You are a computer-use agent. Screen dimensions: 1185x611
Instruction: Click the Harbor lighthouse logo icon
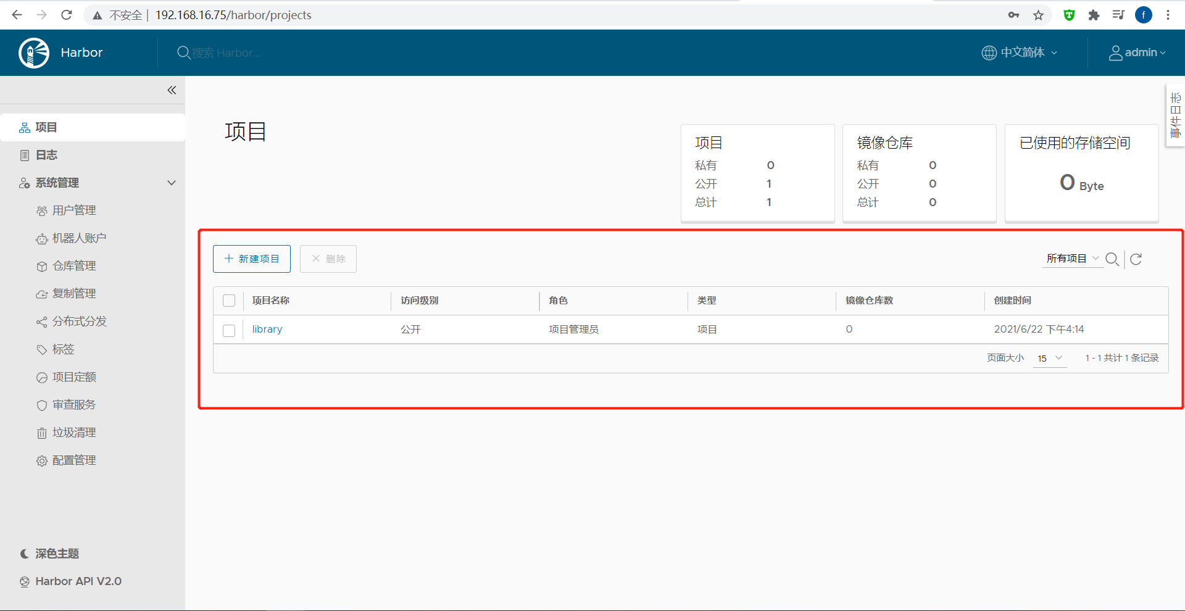click(x=34, y=53)
